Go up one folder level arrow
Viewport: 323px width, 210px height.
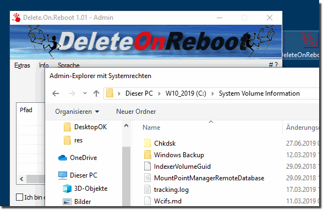coord(96,93)
